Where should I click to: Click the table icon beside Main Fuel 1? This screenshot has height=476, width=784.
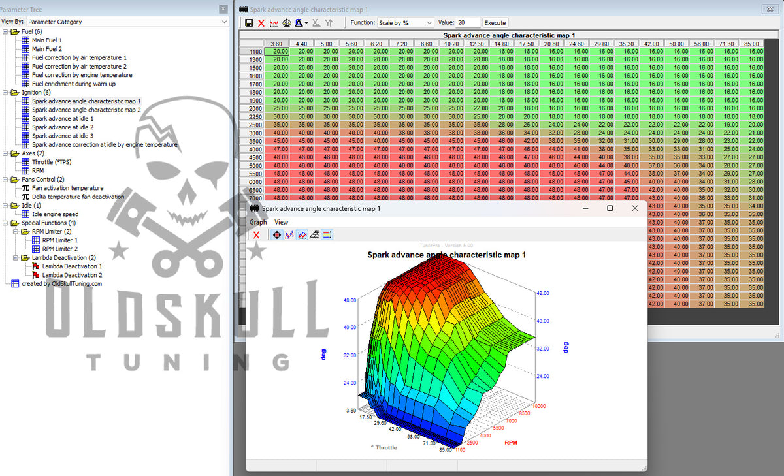tap(25, 40)
